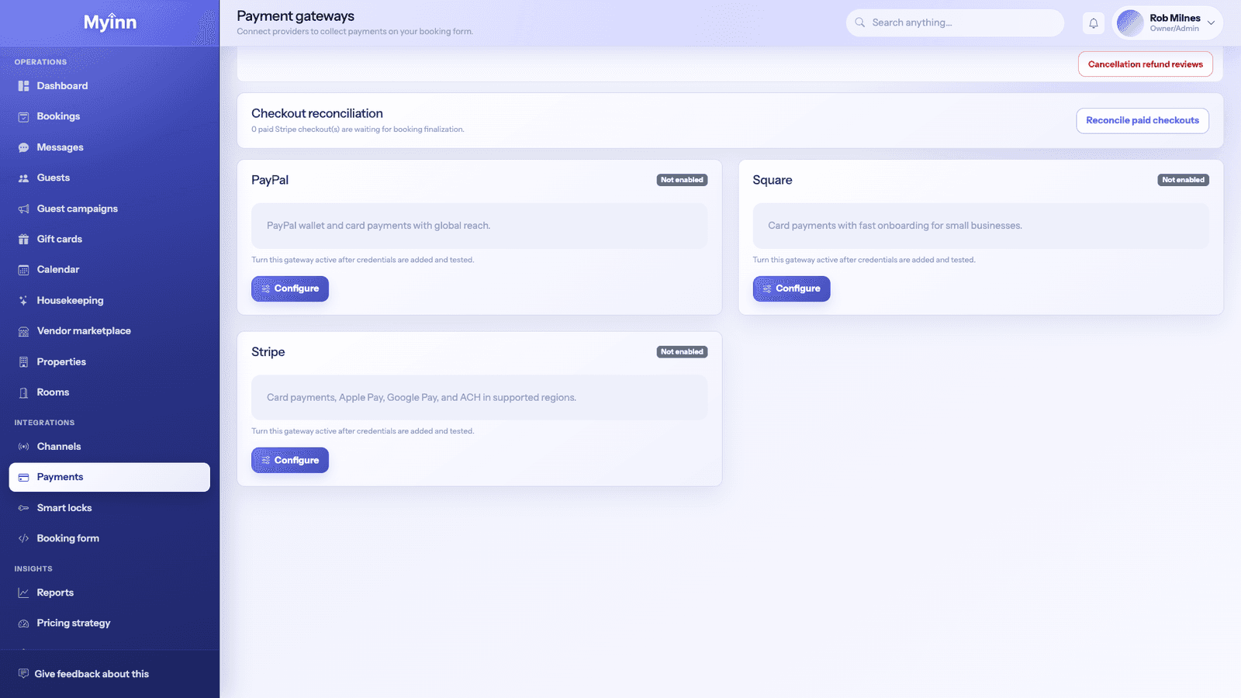
Task: Click Square's Not enabled badge
Action: point(1184,180)
